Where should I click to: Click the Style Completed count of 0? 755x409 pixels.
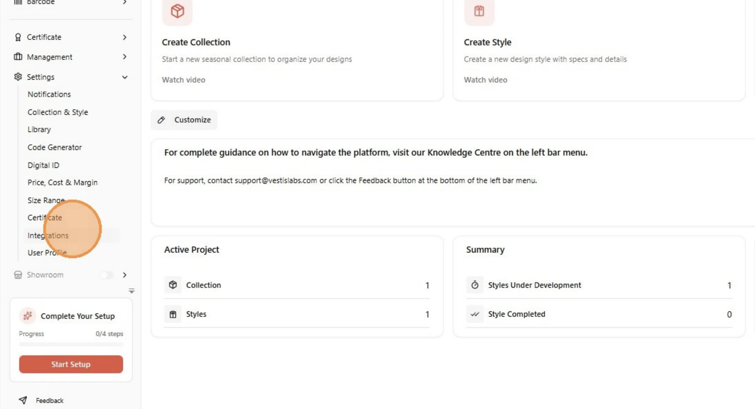729,314
